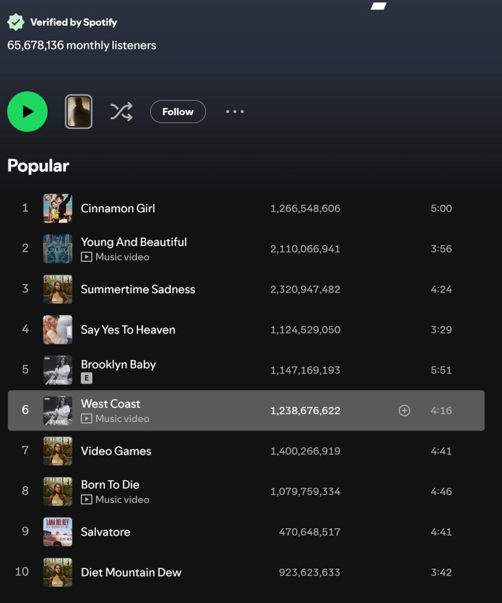Select the Say Yes To Heaven title
Screen dimensions: 502x603
(128, 330)
